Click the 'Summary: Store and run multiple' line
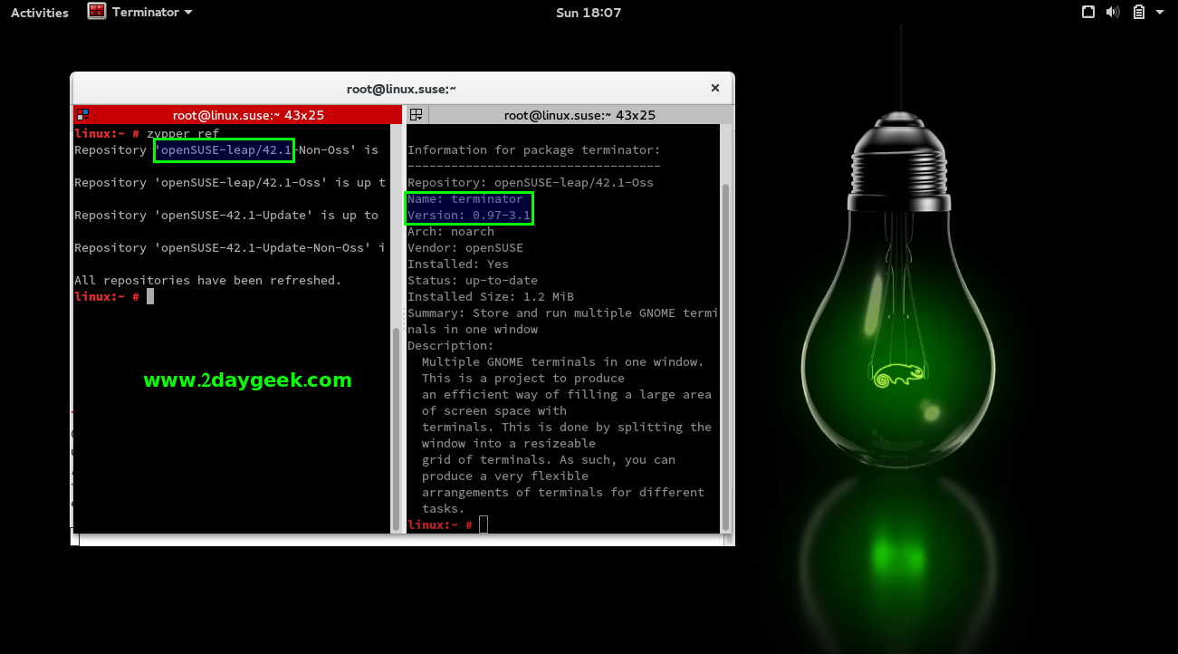Image resolution: width=1178 pixels, height=654 pixels. (563, 313)
